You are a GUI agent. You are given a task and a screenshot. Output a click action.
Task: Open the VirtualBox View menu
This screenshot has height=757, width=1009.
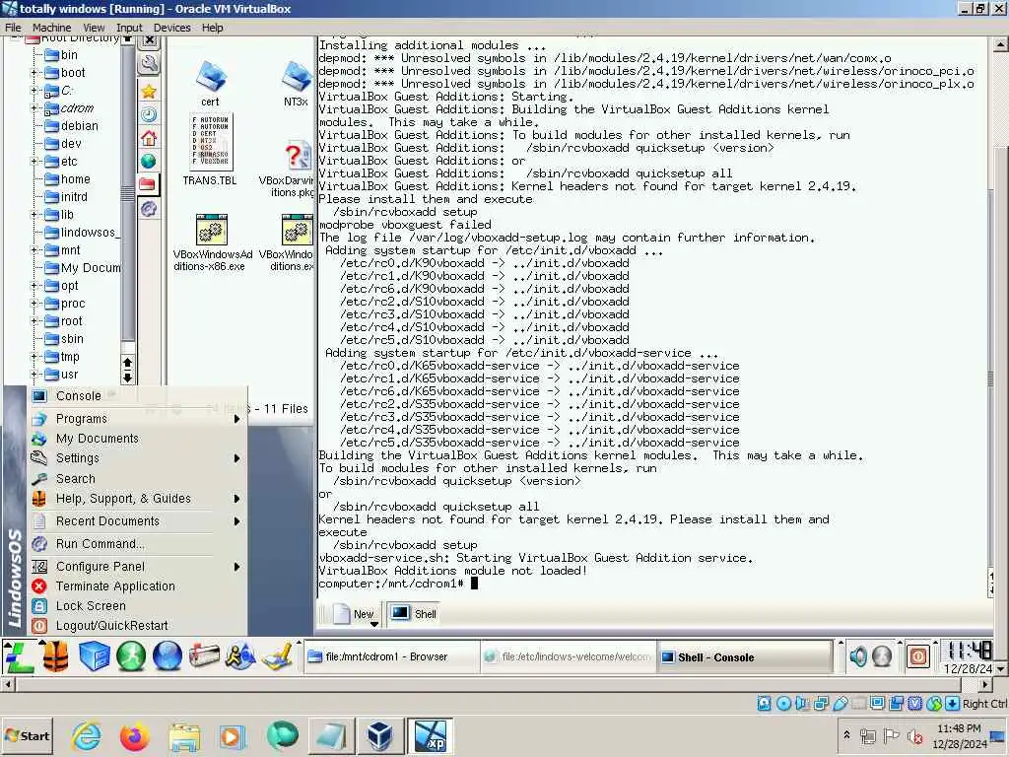coord(94,28)
